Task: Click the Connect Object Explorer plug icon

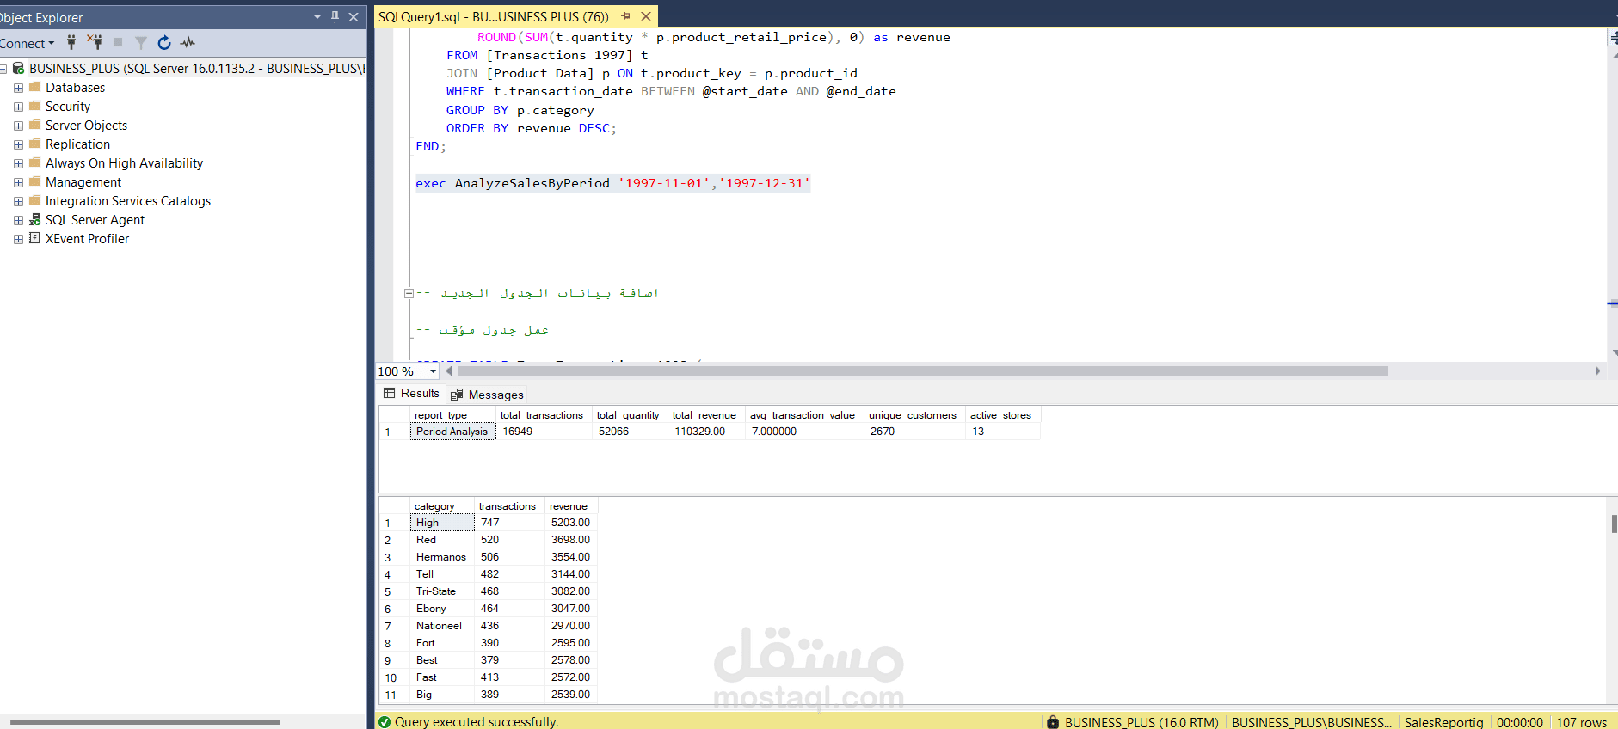Action: point(71,42)
